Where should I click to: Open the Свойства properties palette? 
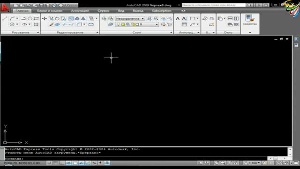pyautogui.click(x=250, y=20)
